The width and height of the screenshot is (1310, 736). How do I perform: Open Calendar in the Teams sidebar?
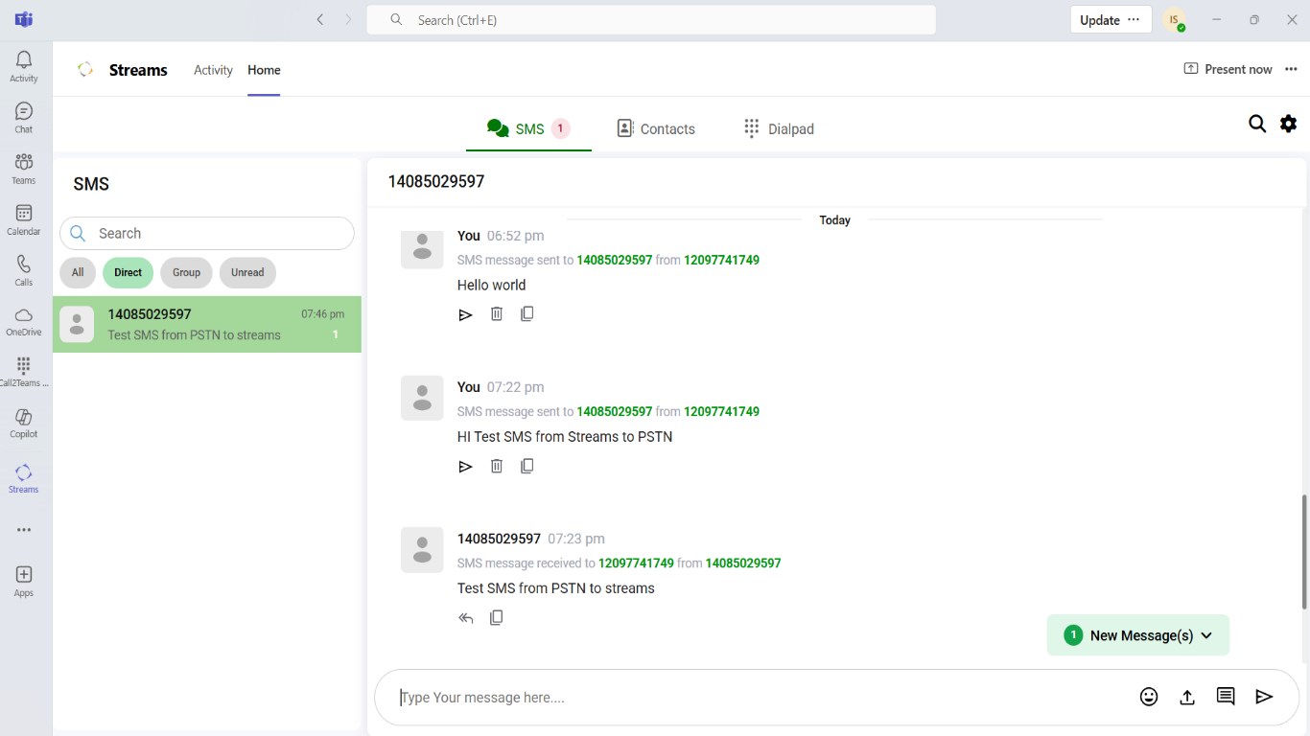click(x=24, y=219)
